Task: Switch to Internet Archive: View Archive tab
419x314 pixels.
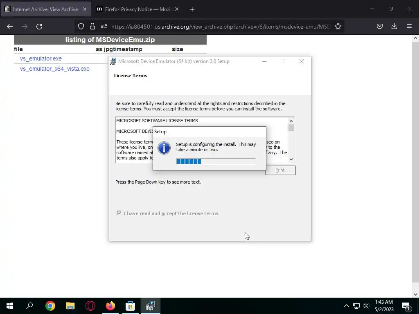Action: [x=46, y=9]
